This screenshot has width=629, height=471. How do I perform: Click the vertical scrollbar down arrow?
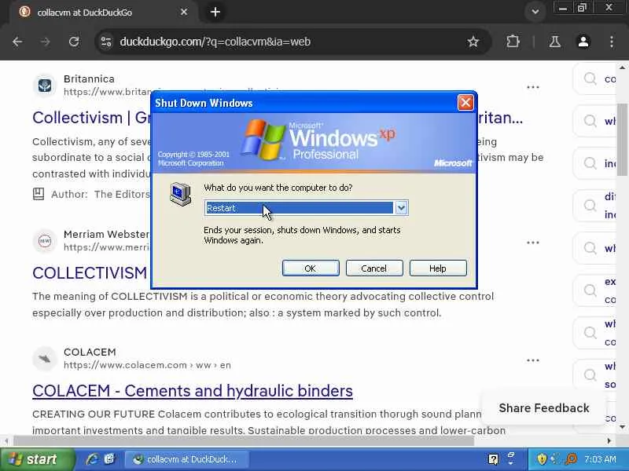click(x=622, y=427)
